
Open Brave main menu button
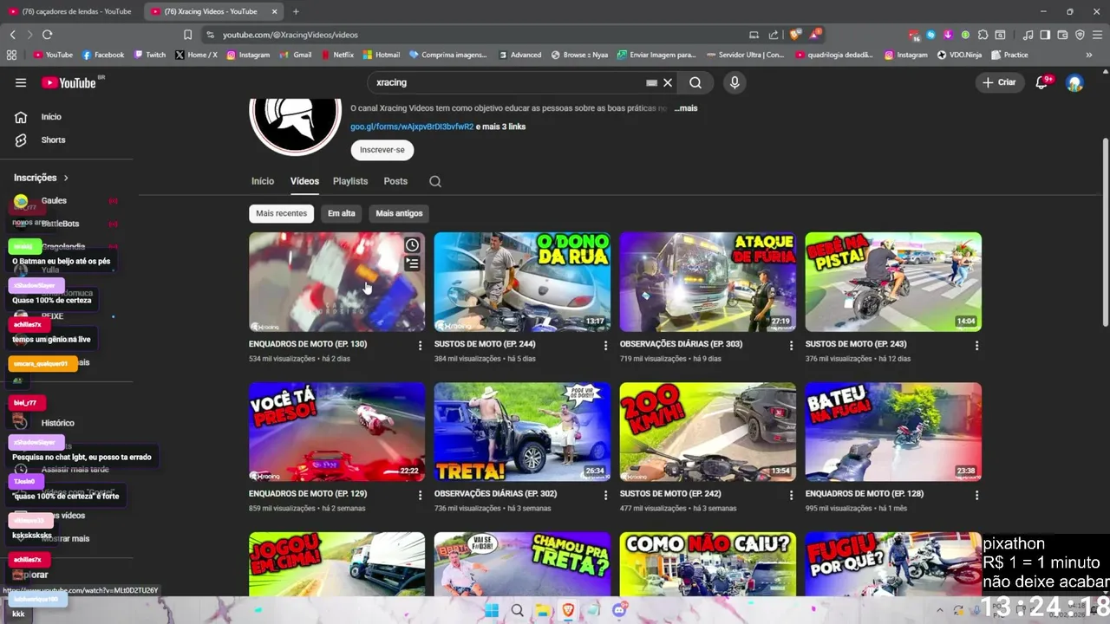1097,35
